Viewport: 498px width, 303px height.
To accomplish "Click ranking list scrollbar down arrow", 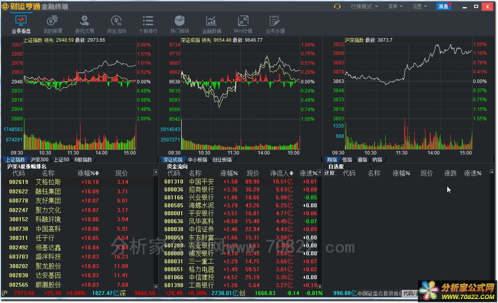I will pyautogui.click(x=156, y=286).
